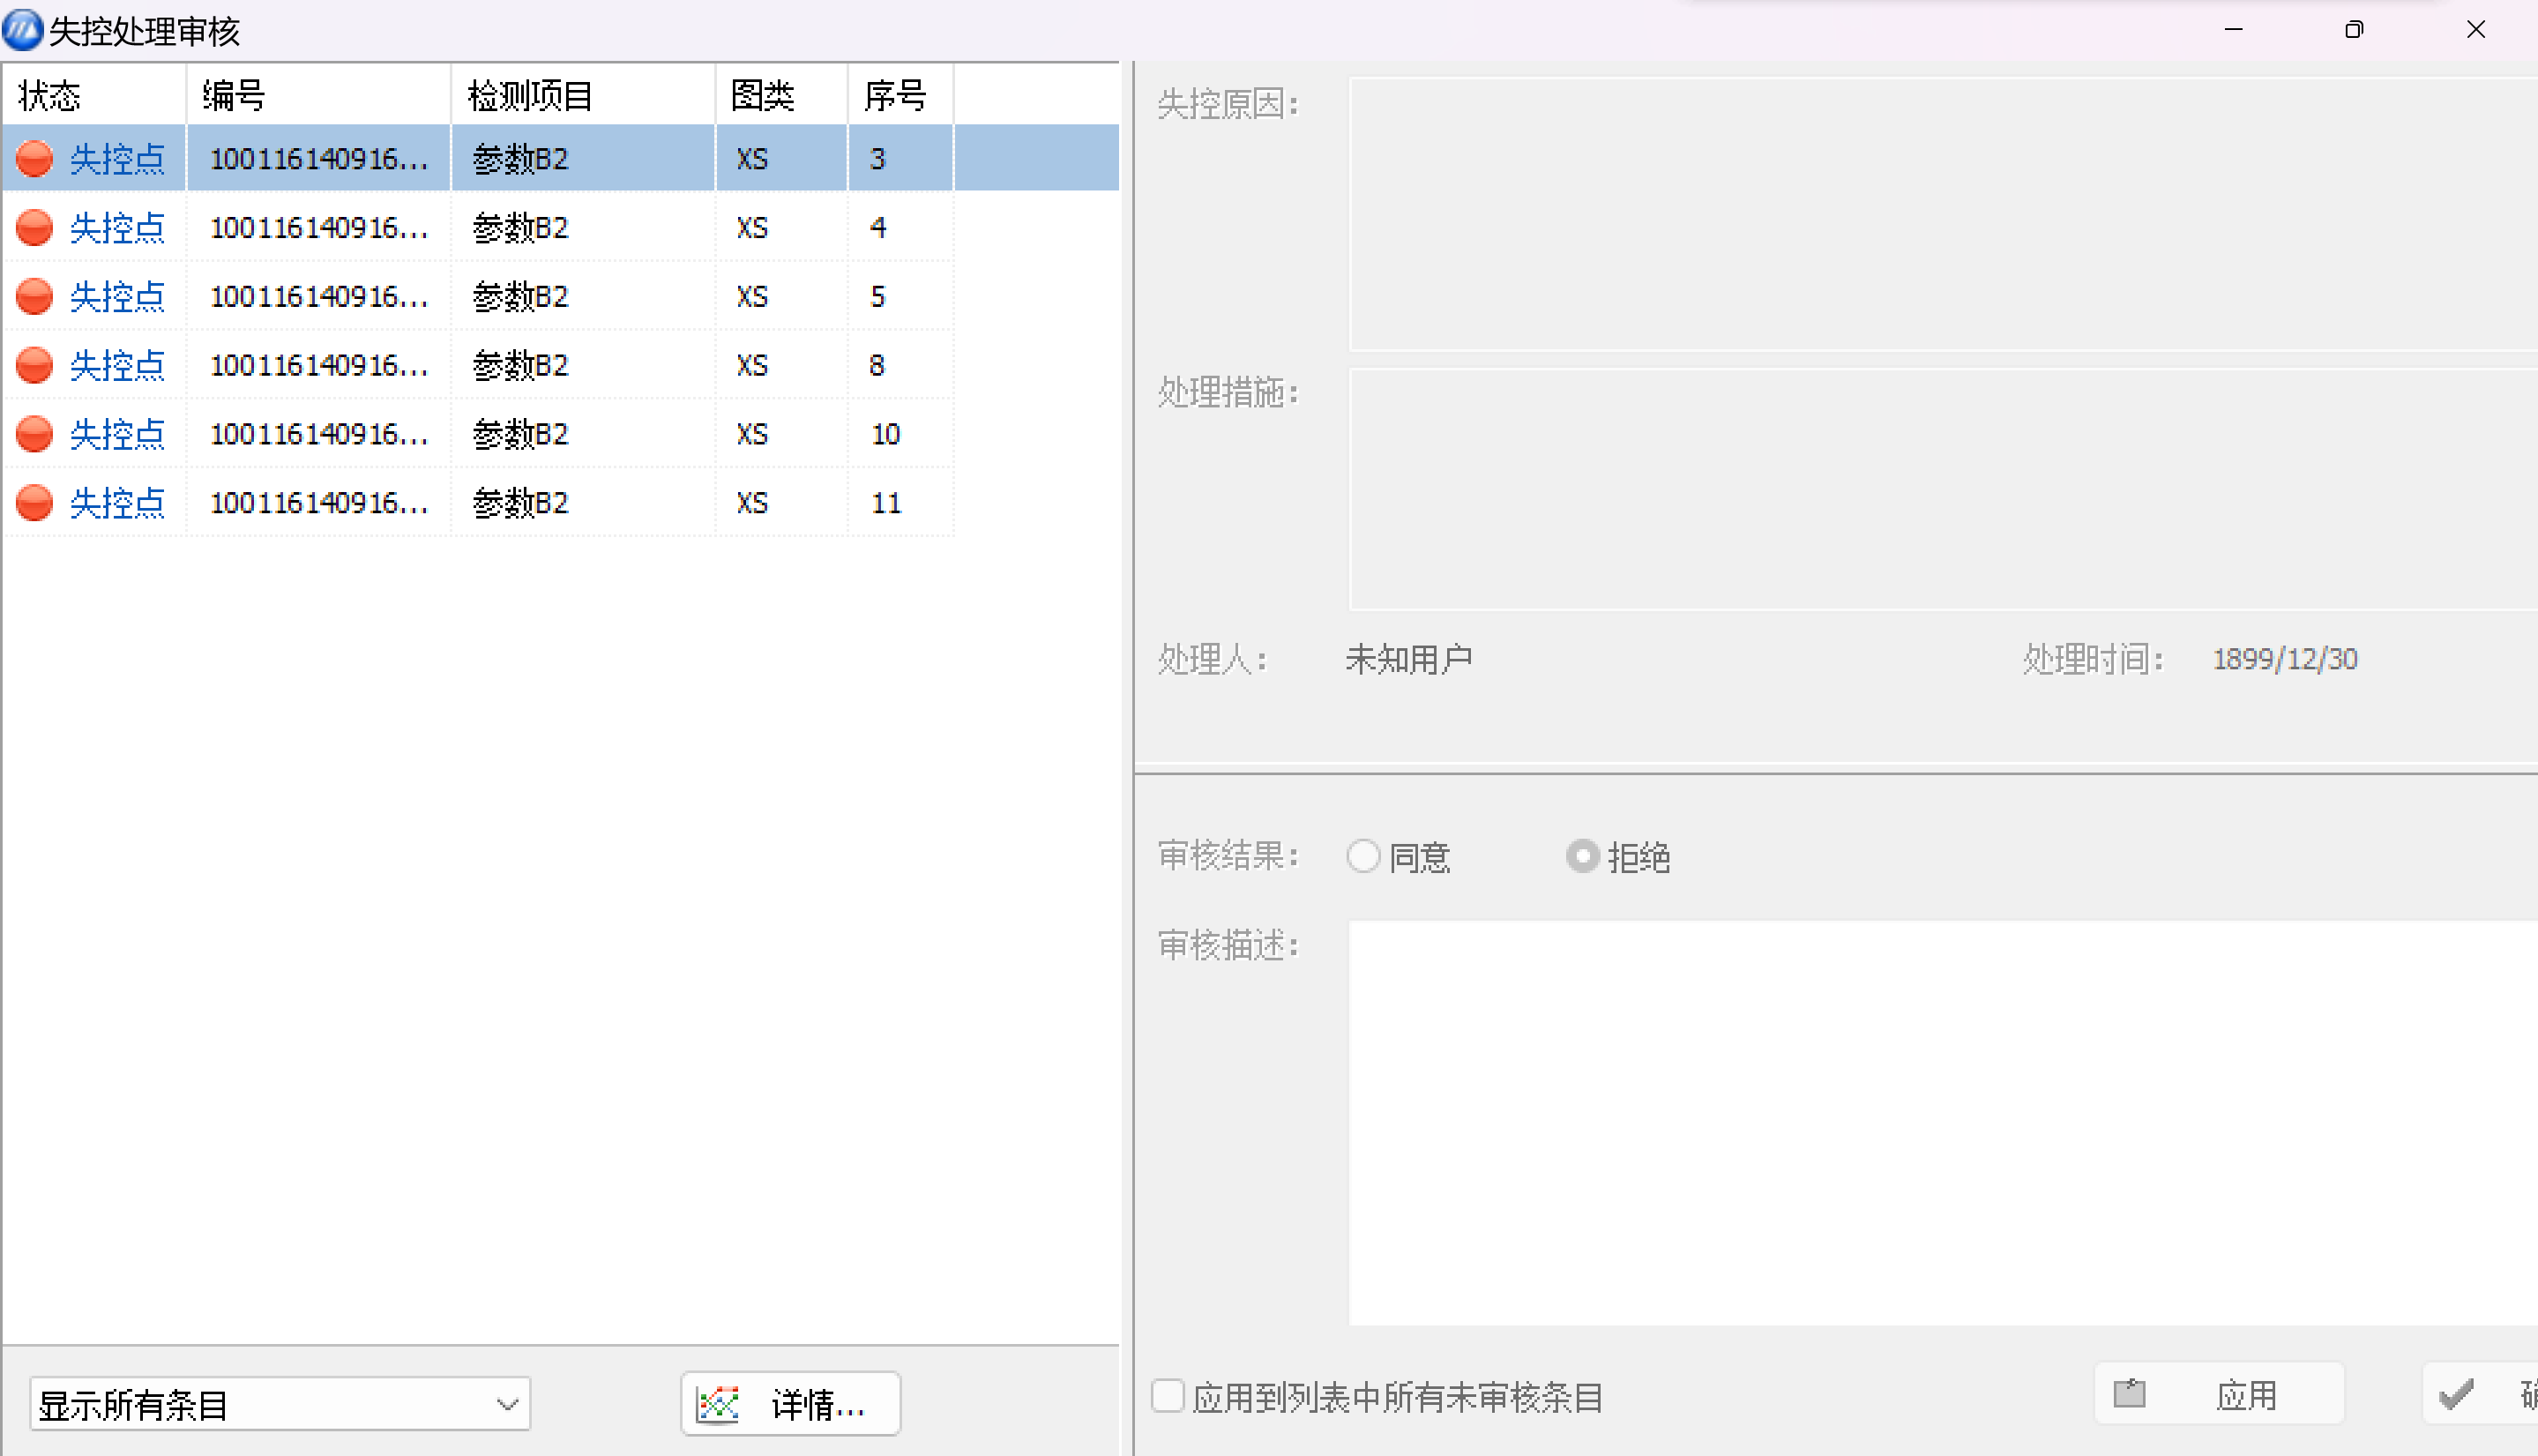Image resolution: width=2538 pixels, height=1456 pixels.
Task: Select the 同意 radio option
Action: point(1363,856)
